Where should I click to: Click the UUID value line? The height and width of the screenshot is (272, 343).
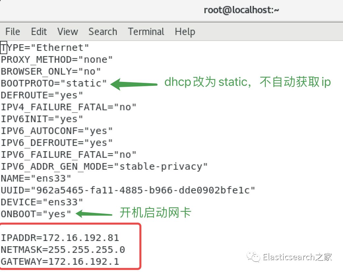[128, 190]
